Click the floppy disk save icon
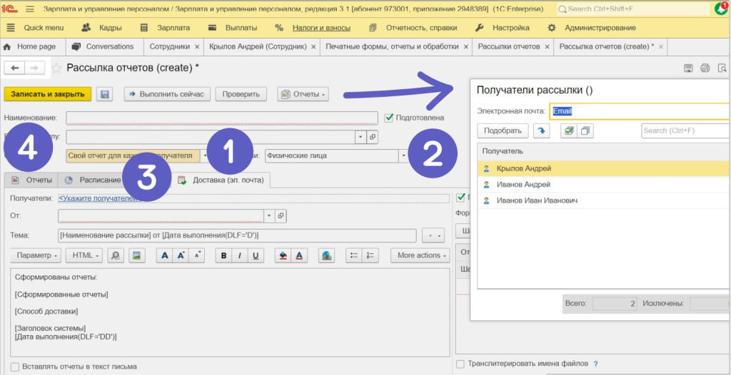The image size is (731, 375). [x=105, y=94]
